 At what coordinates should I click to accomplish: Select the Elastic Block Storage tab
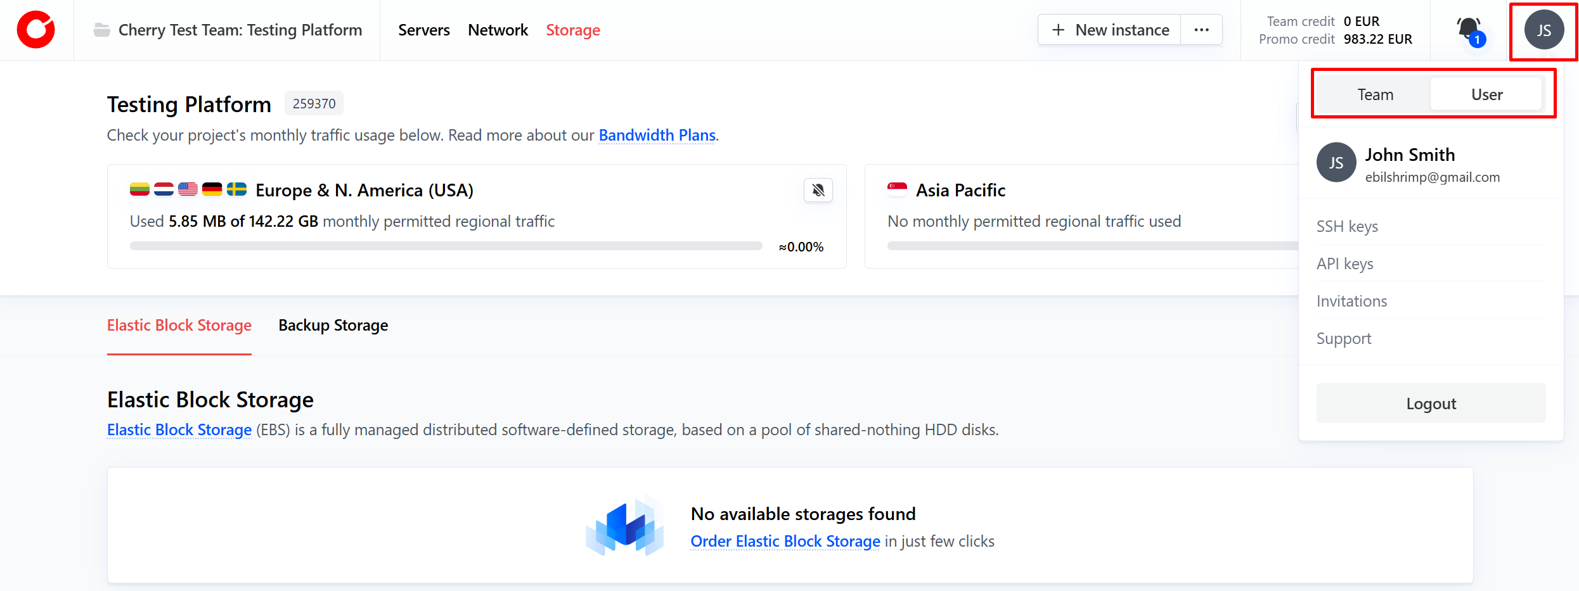pyautogui.click(x=179, y=325)
